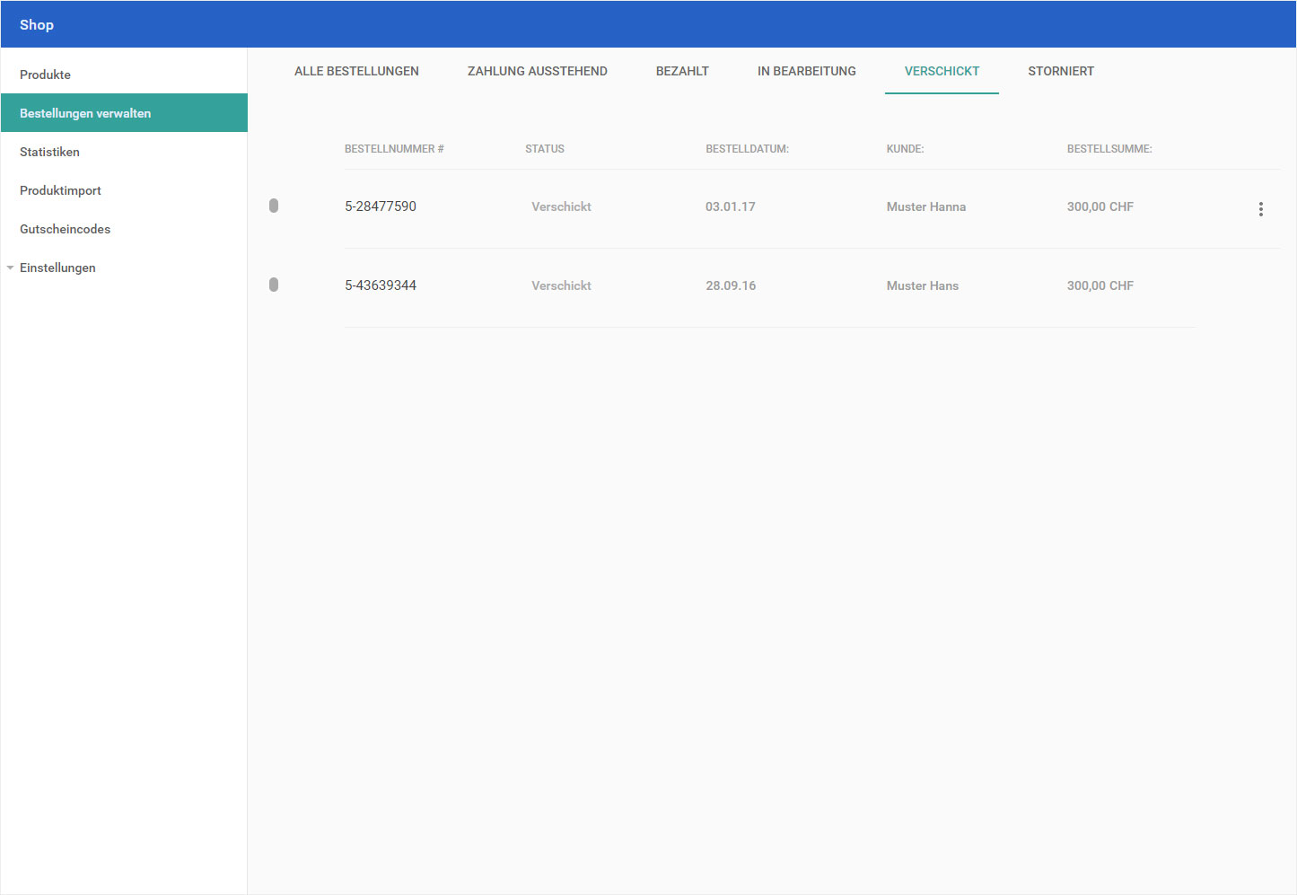
Task: Open order number 5-28477590
Action: (381, 206)
